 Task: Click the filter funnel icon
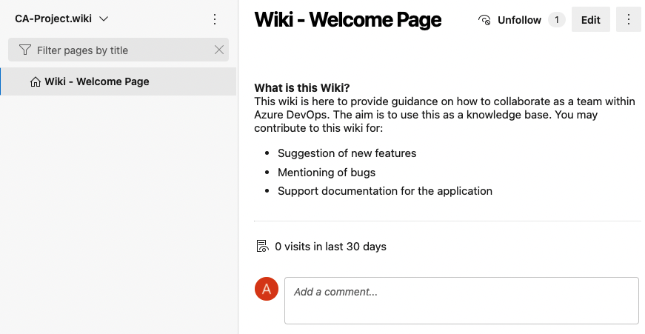[25, 50]
